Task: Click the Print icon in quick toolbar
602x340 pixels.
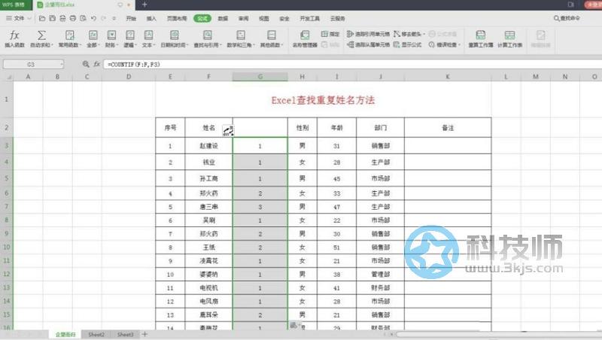Action: tap(72, 18)
